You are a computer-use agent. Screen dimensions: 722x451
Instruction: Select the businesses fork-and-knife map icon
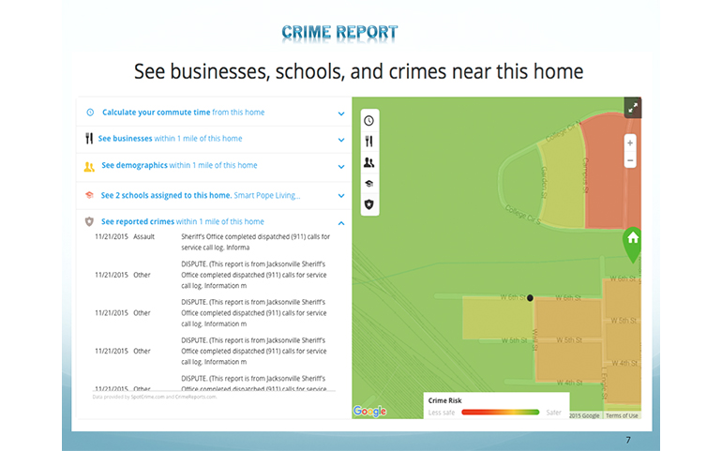pyautogui.click(x=369, y=141)
